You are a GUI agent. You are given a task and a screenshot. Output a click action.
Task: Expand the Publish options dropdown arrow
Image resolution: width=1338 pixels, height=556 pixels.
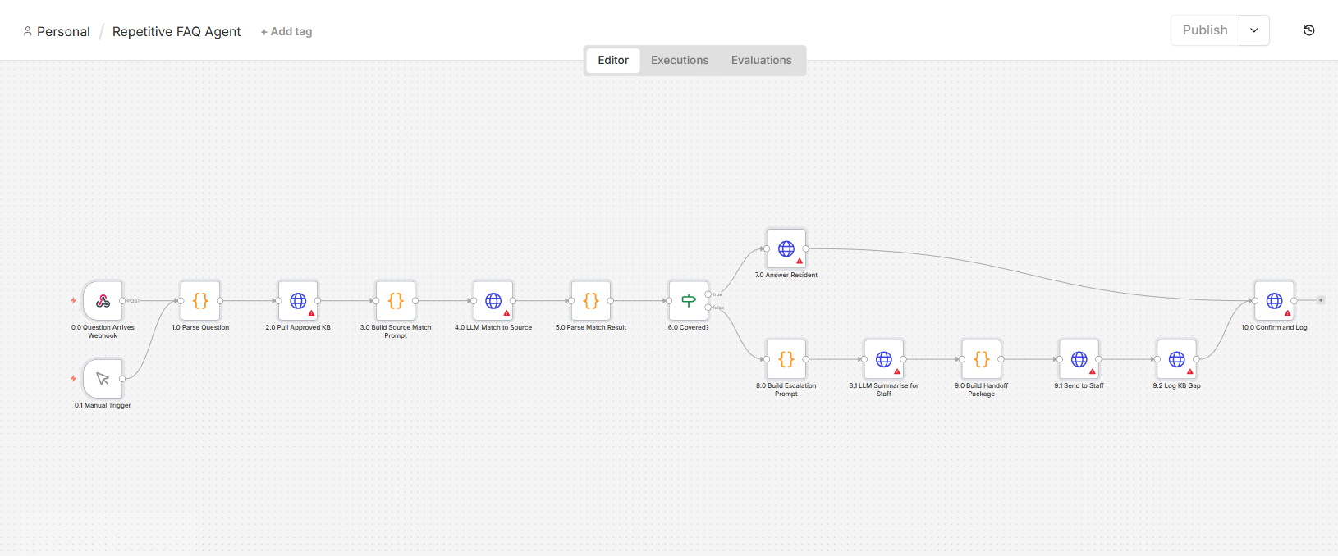pyautogui.click(x=1254, y=30)
